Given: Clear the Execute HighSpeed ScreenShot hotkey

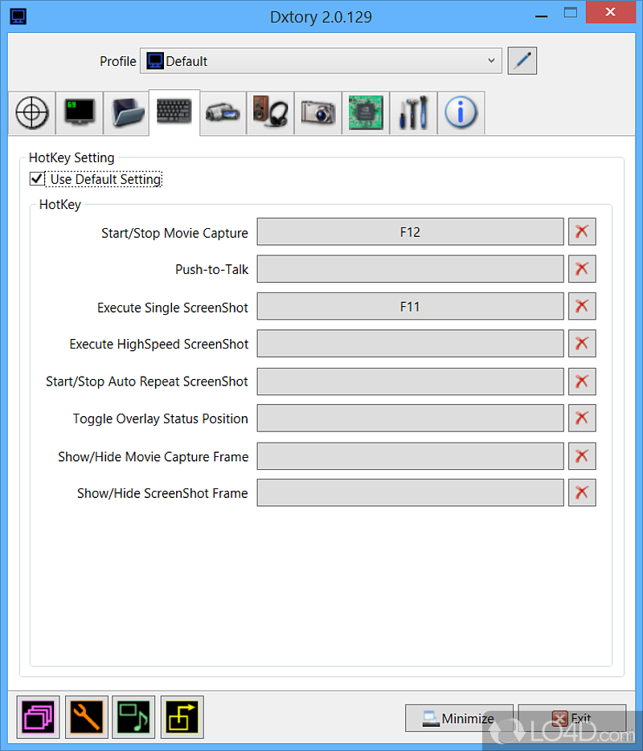Looking at the screenshot, I should (582, 344).
